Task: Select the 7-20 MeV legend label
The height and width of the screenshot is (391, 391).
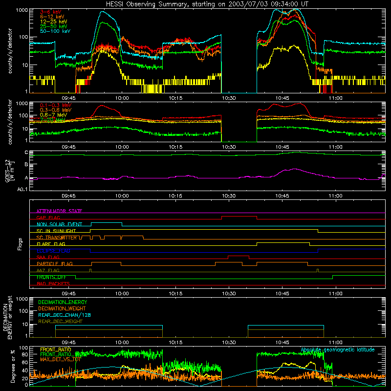Action: [x=52, y=120]
